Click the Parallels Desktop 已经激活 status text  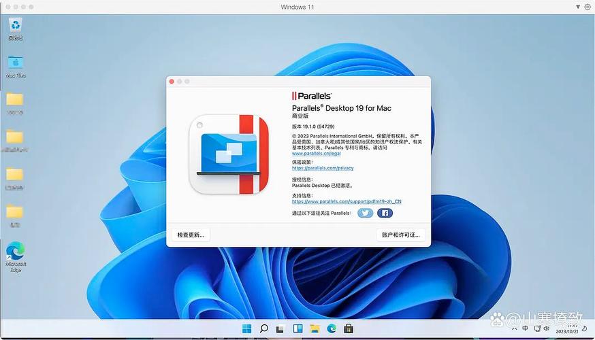point(323,186)
